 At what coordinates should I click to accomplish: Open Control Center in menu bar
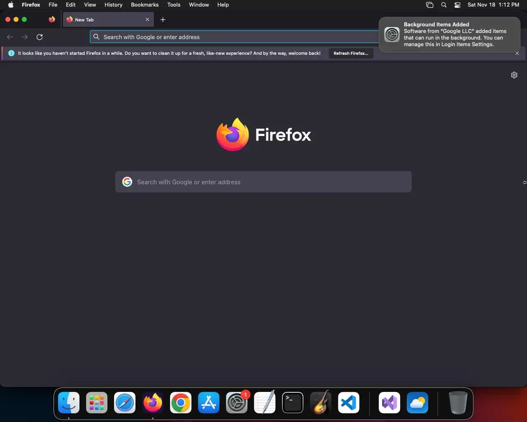(457, 5)
